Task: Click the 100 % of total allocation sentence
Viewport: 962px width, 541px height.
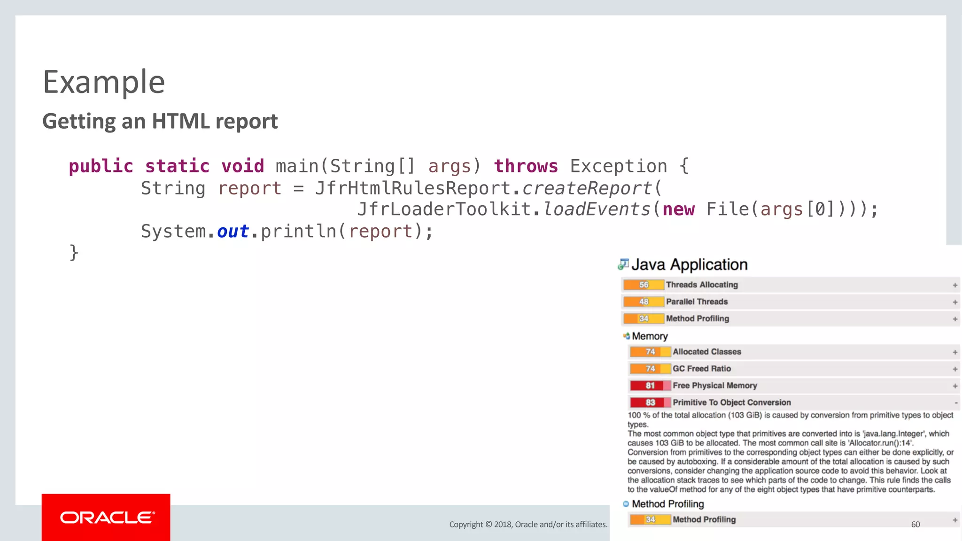Action: point(791,419)
